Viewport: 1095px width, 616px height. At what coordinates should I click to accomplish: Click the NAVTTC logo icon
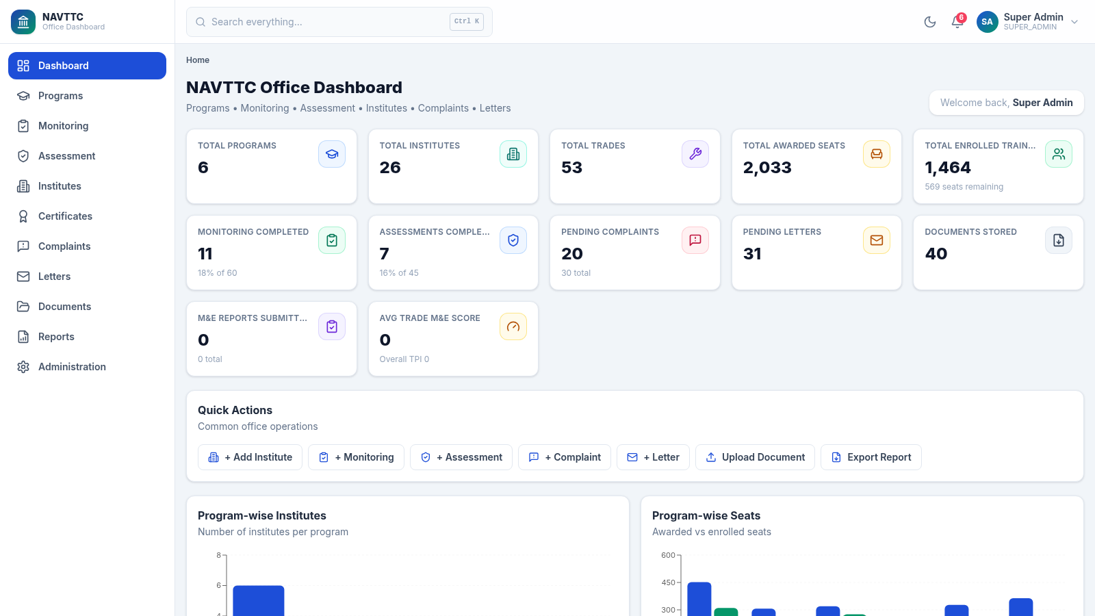(x=23, y=22)
